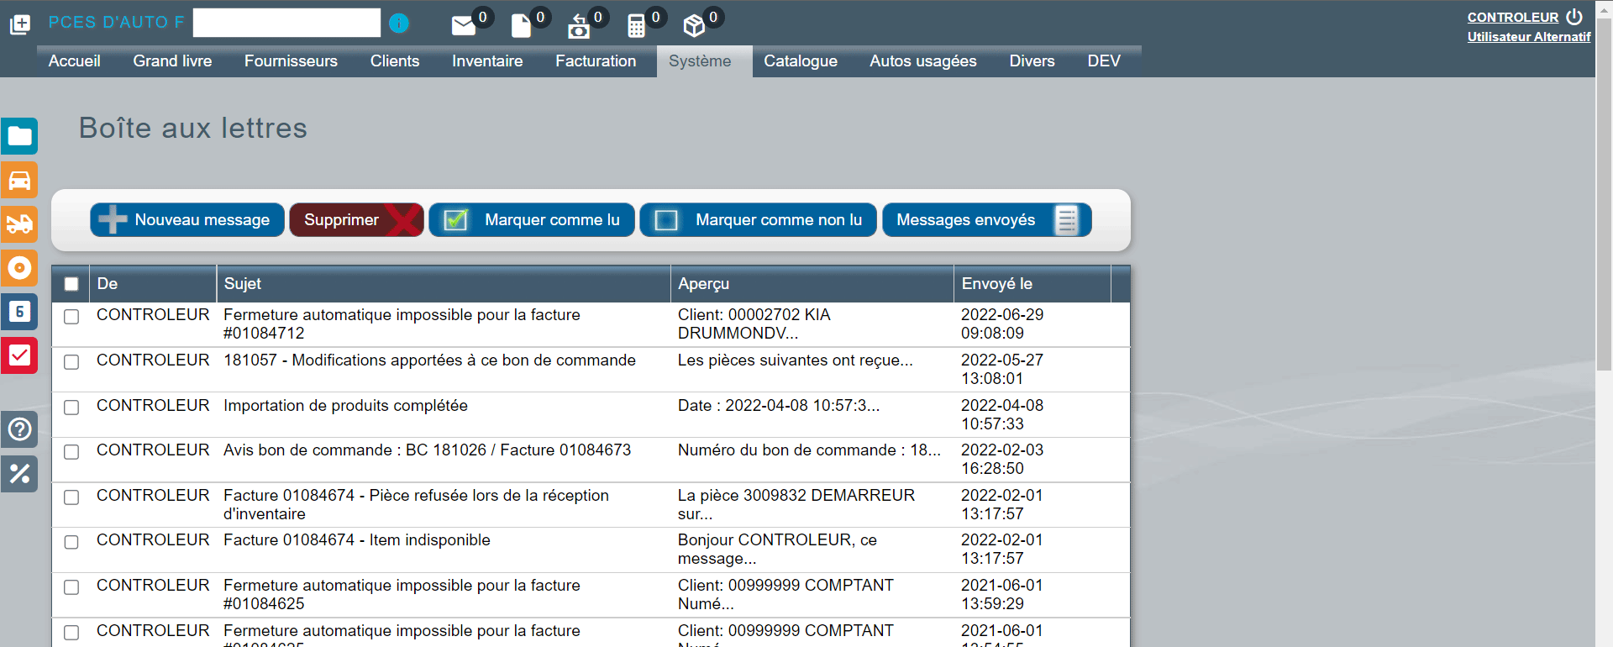Open the envelope messages icon in header

463,26
